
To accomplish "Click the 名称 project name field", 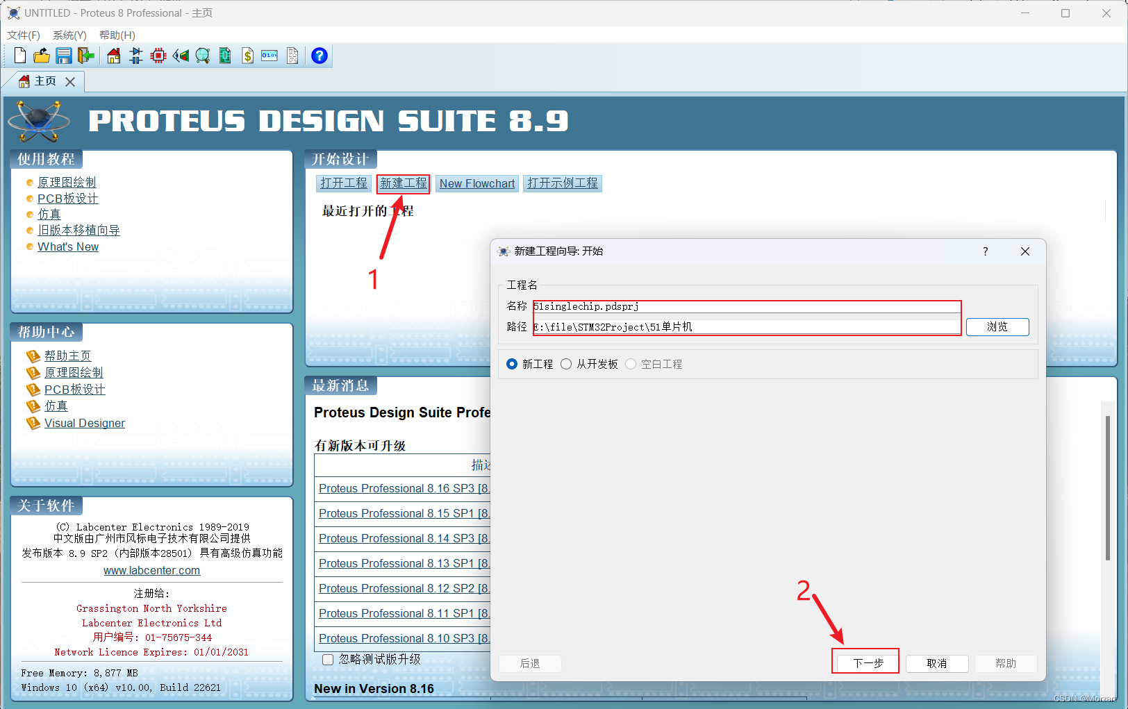I will point(747,306).
